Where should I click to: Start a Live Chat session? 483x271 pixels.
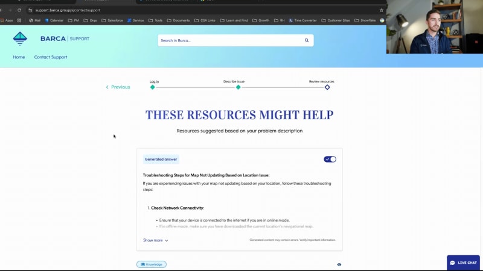463,263
